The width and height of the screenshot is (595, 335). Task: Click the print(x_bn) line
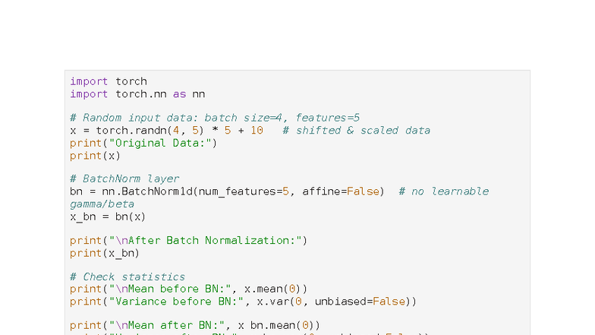tap(105, 253)
